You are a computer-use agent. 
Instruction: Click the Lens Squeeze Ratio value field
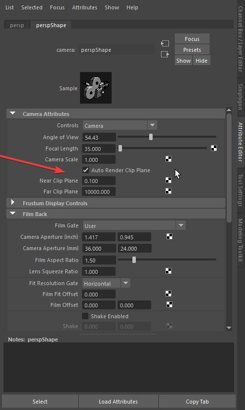click(x=99, y=272)
